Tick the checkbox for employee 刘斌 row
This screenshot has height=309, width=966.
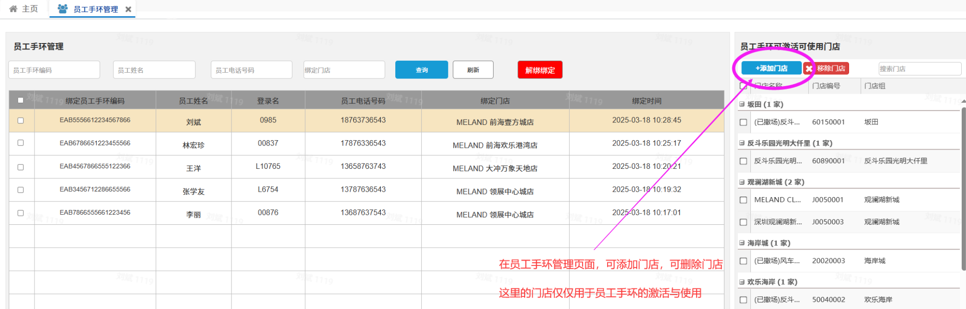[x=21, y=121]
